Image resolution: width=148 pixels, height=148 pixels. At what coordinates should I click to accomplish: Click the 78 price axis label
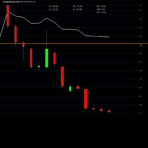click(141, 5)
